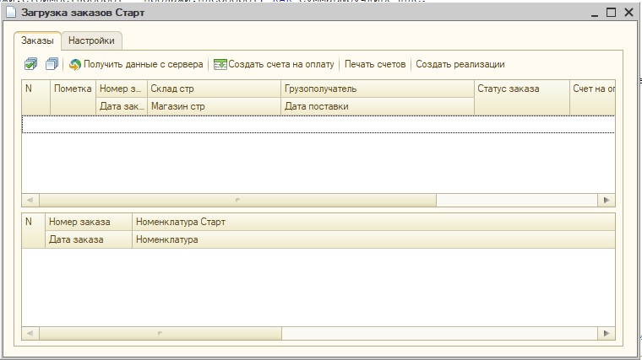Click the 'N' header of lower table
This screenshot has width=642, height=360.
coord(33,230)
